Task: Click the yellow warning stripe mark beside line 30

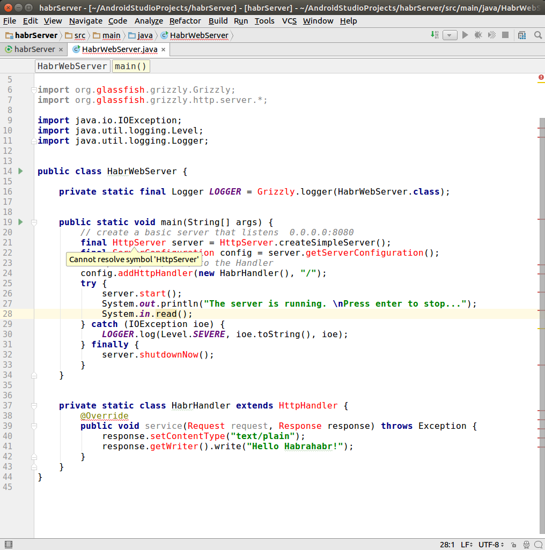Action: point(541,329)
